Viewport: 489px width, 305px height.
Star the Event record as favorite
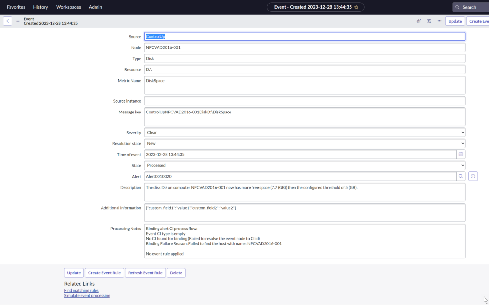(357, 7)
